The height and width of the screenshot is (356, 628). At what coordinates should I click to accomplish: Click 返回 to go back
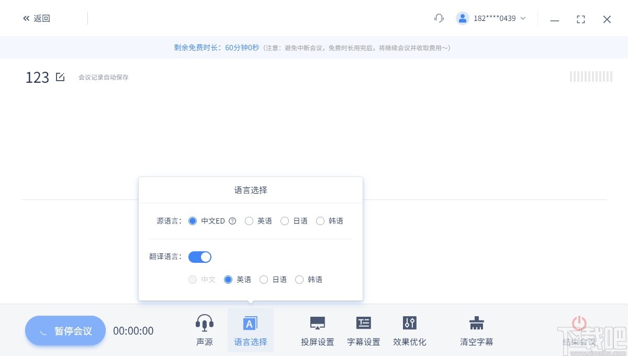37,18
